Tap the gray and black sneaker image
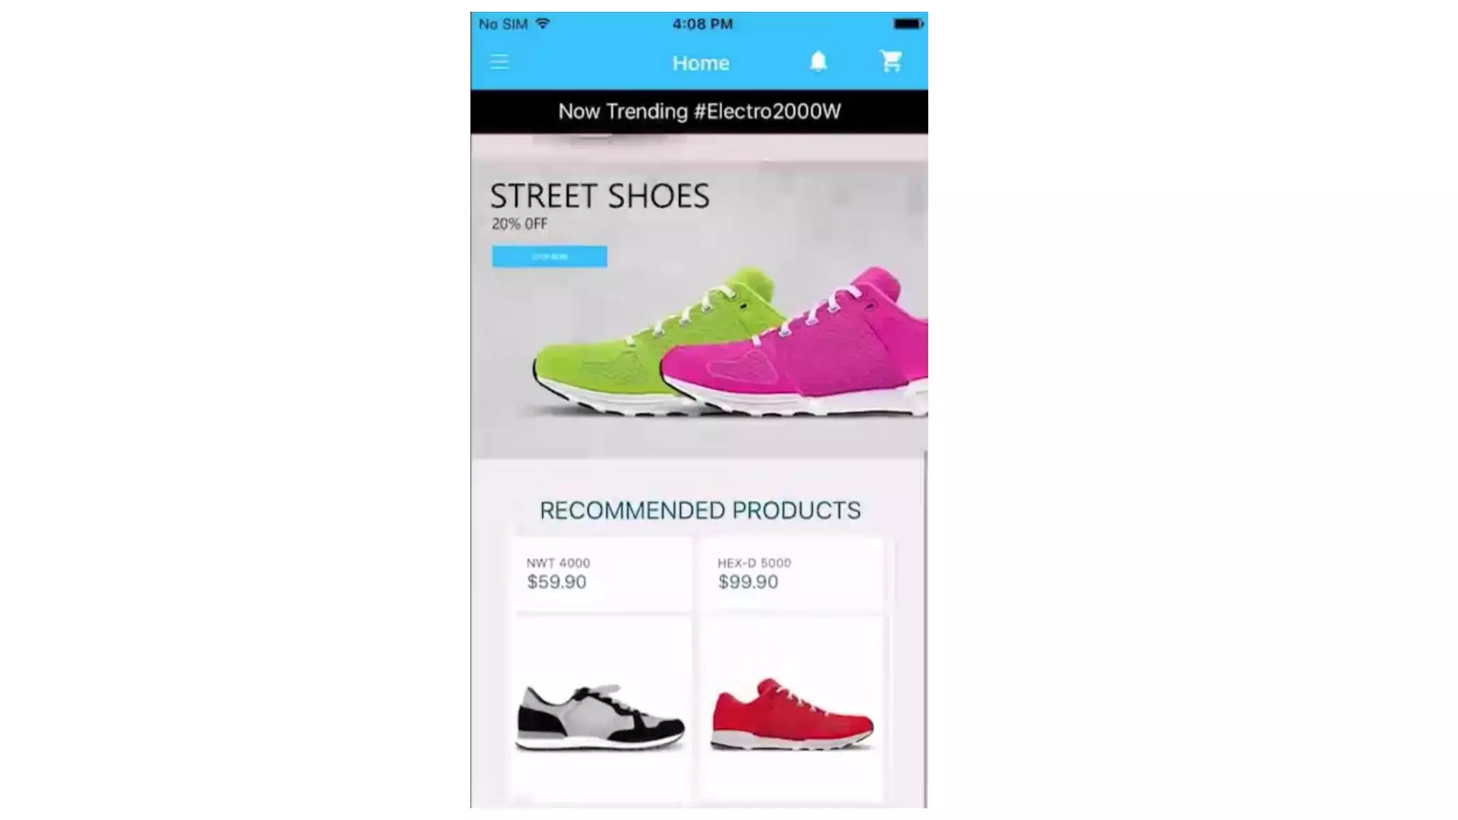Screen dimensions: 1458x820 coord(600,717)
